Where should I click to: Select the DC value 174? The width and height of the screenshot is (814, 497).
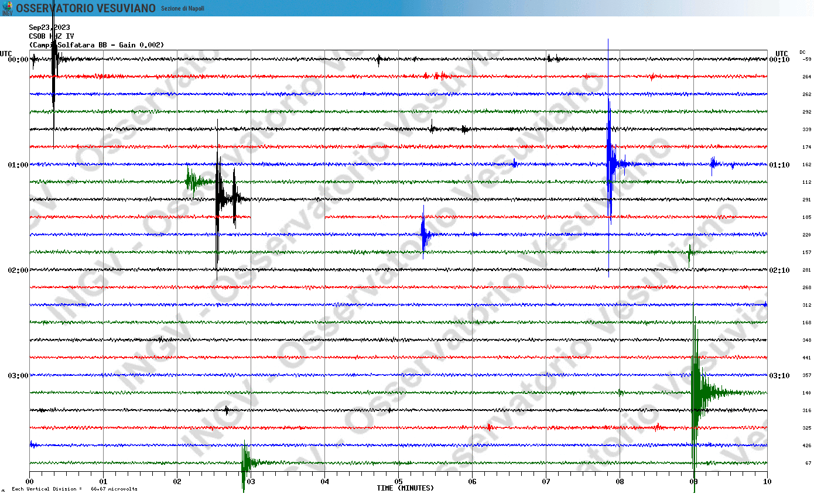click(806, 147)
